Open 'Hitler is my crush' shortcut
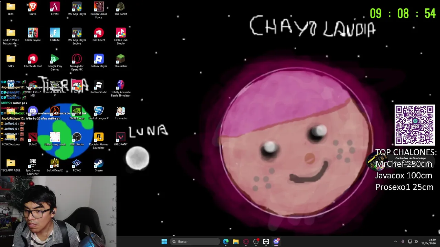 55,139
